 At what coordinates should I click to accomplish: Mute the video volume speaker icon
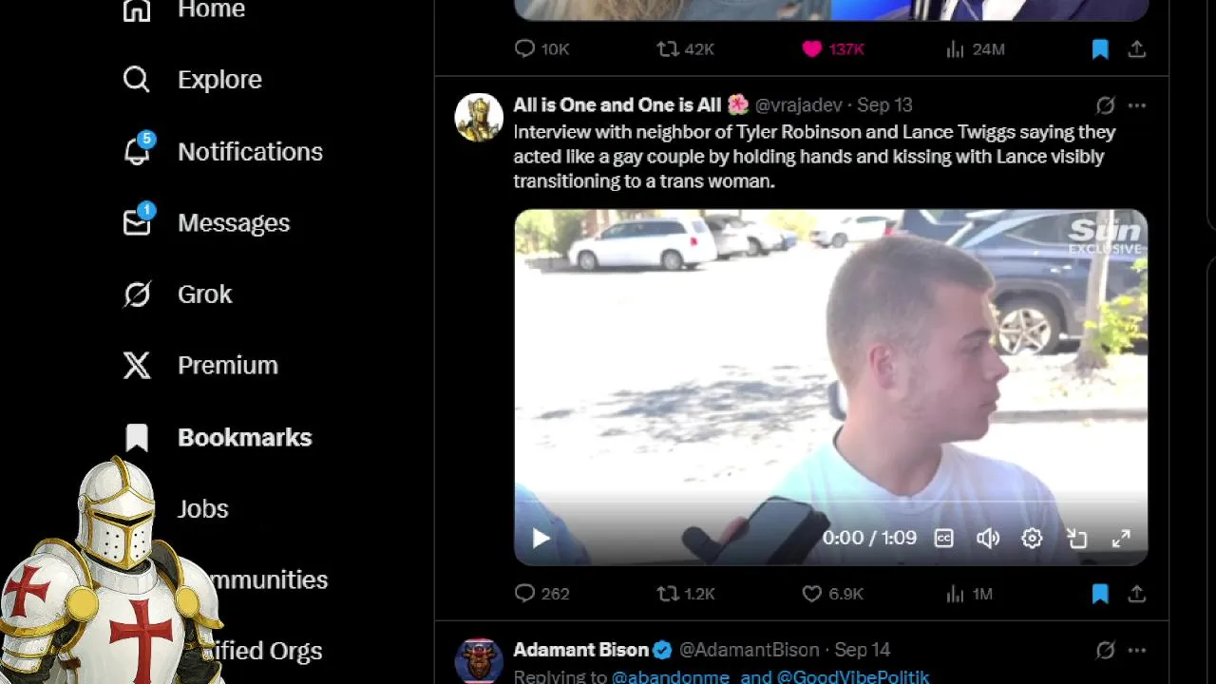point(988,539)
